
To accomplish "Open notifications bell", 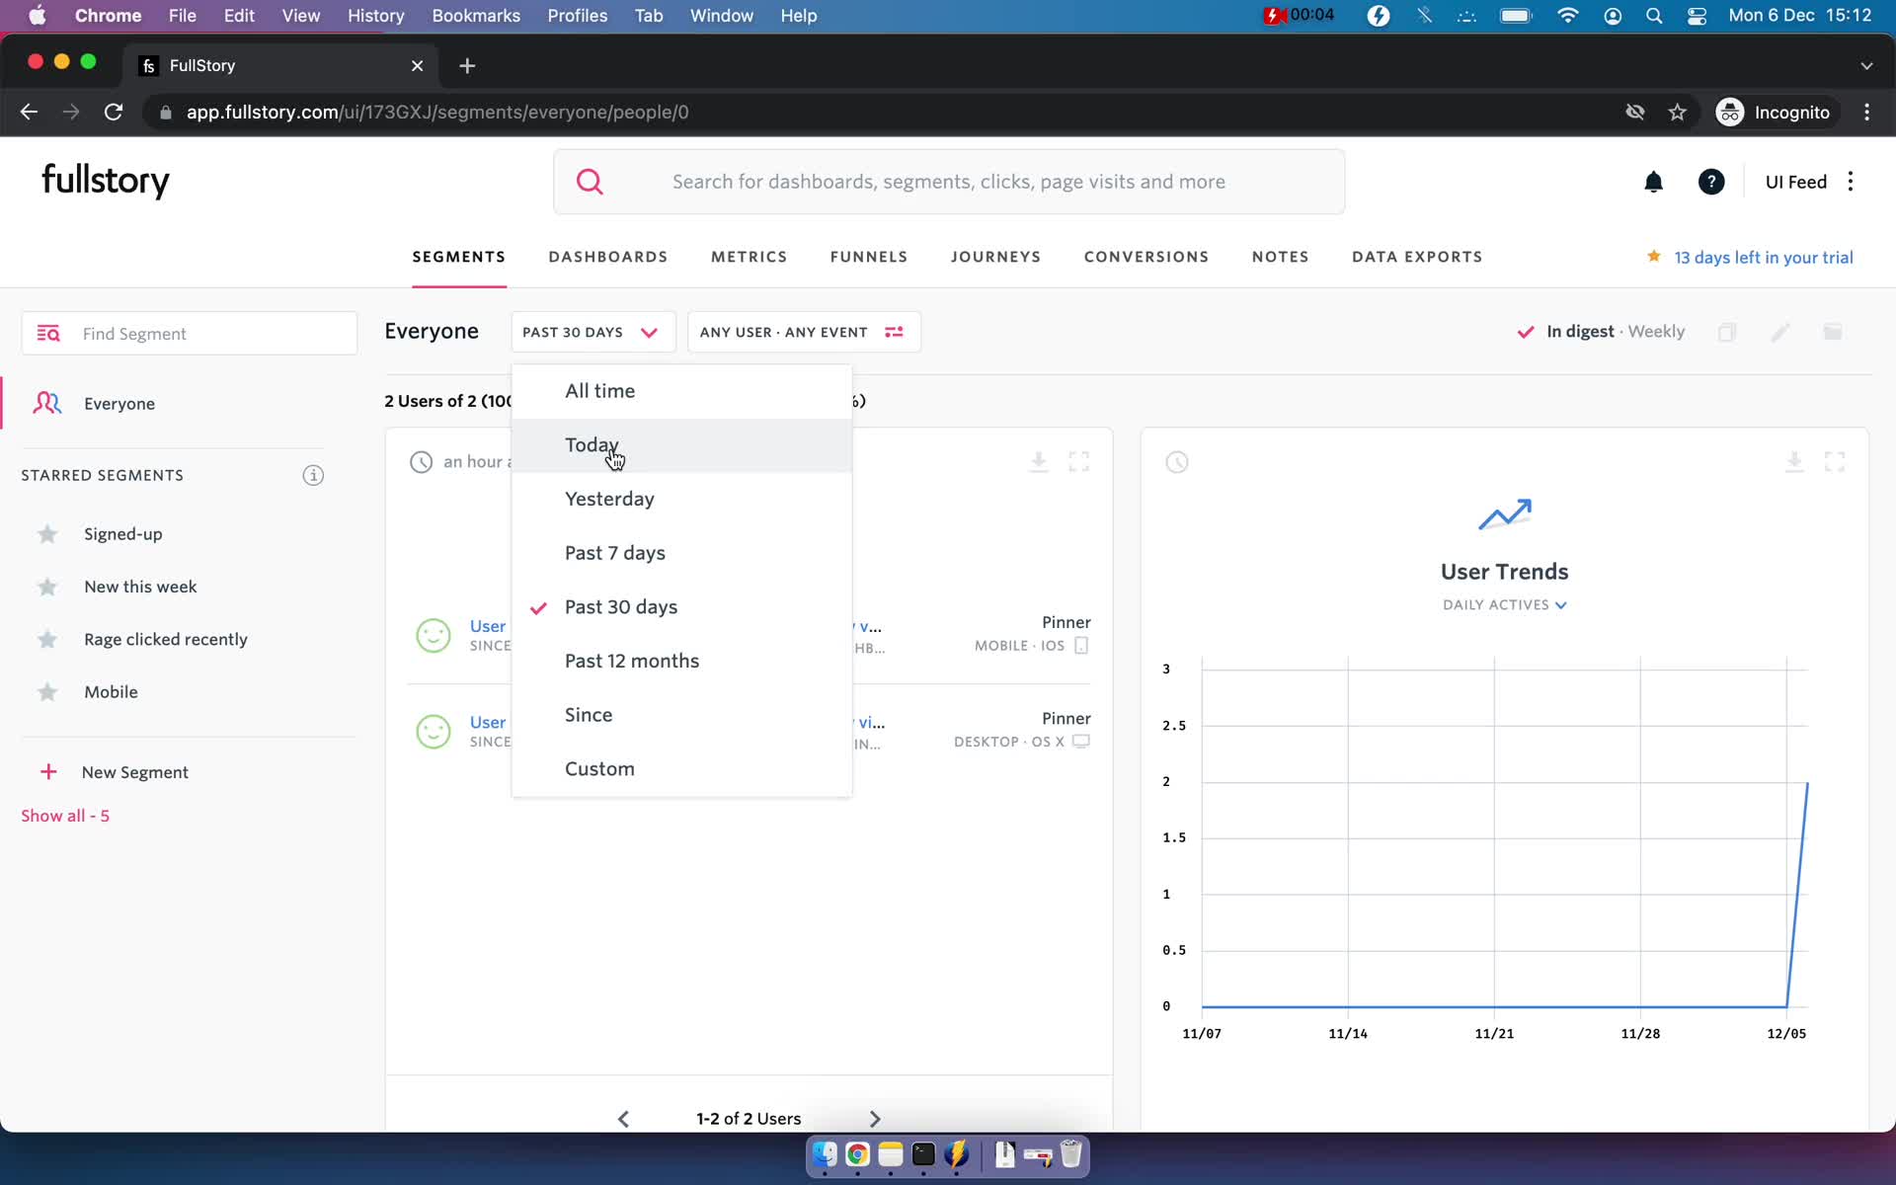I will pos(1653,182).
